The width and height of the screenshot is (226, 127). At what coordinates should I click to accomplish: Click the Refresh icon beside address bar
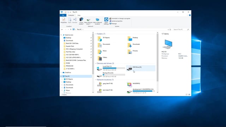coord(170,30)
